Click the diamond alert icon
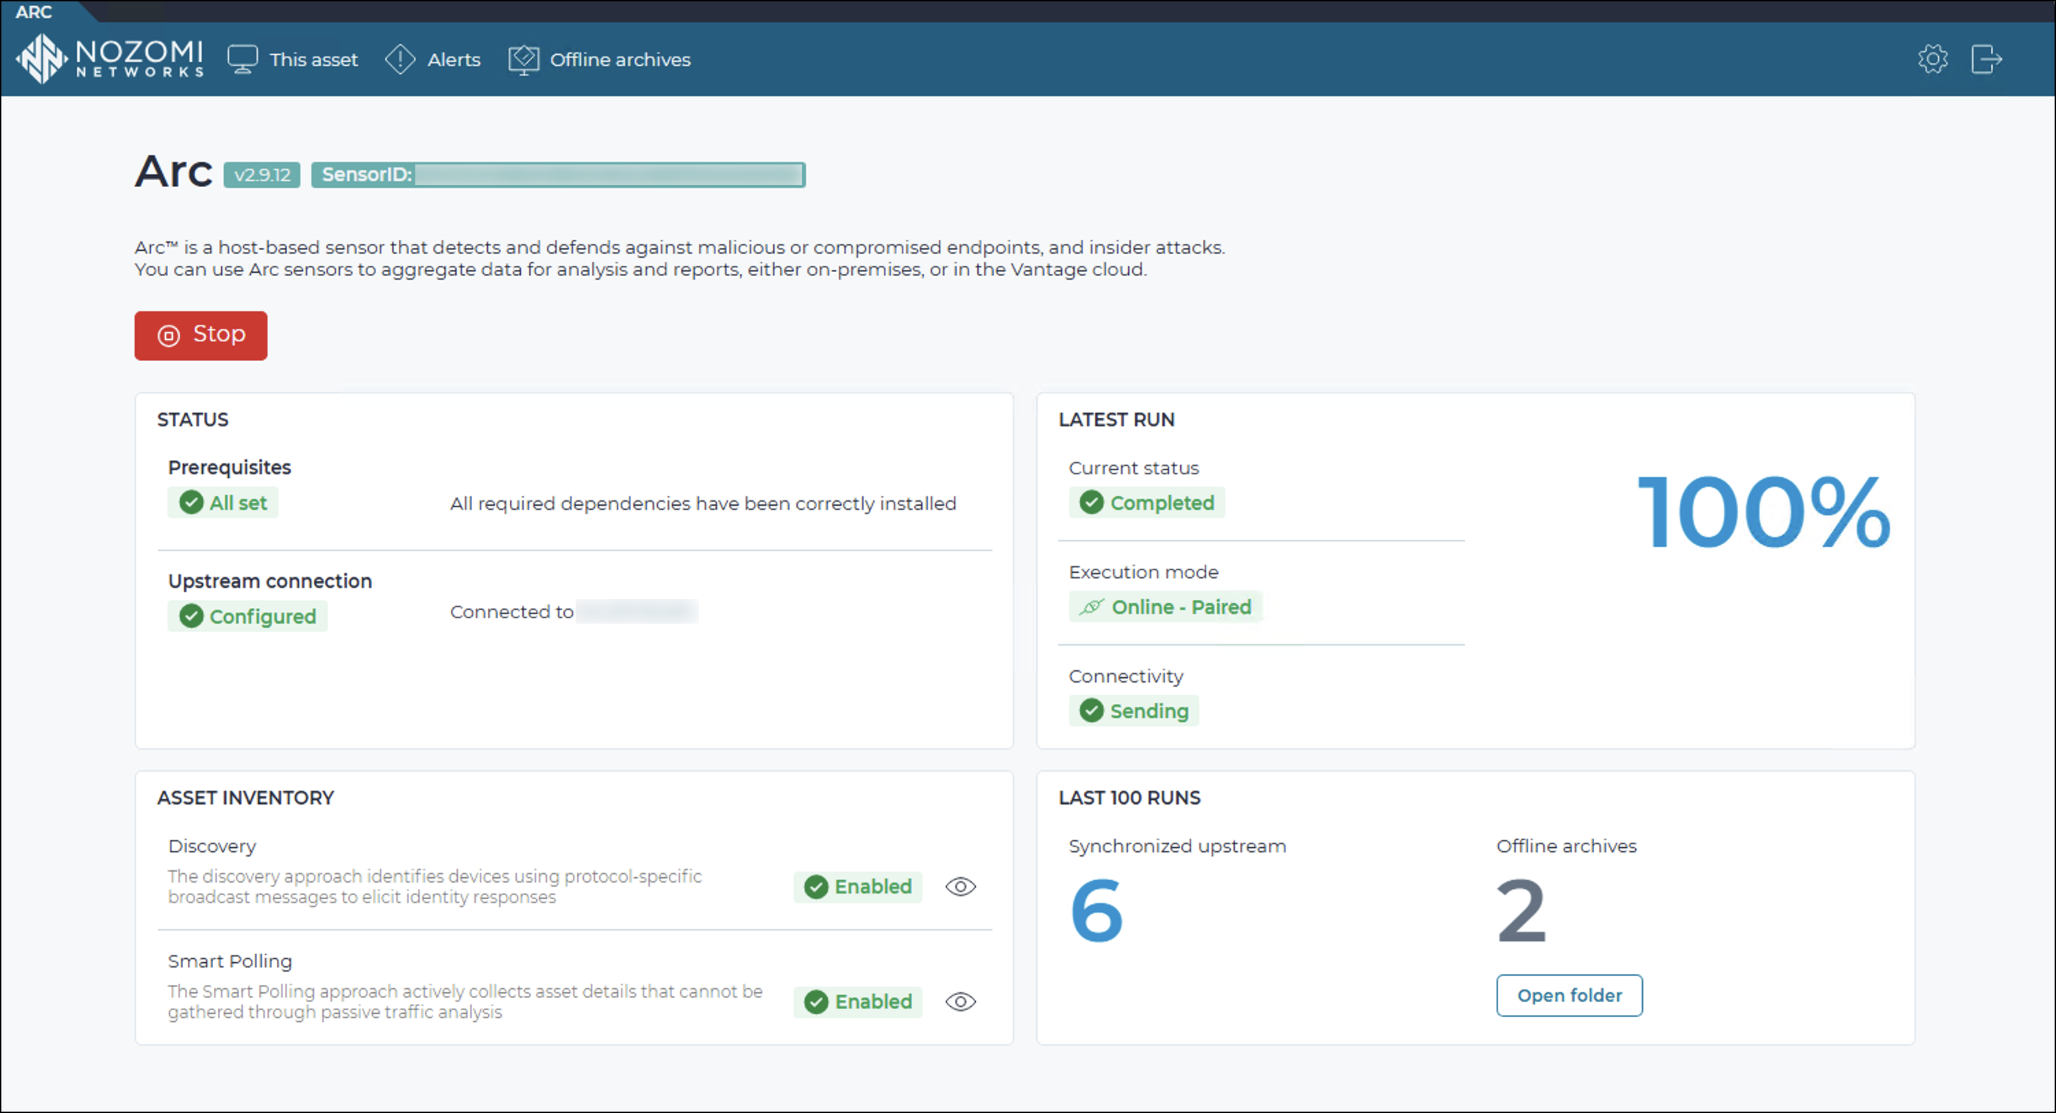 [x=400, y=59]
